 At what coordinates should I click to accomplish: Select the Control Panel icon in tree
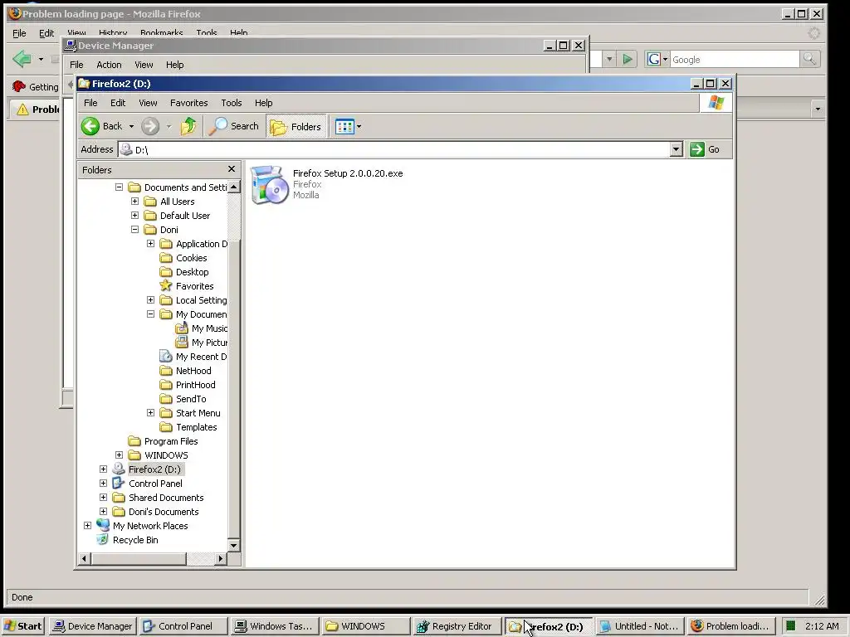point(119,484)
